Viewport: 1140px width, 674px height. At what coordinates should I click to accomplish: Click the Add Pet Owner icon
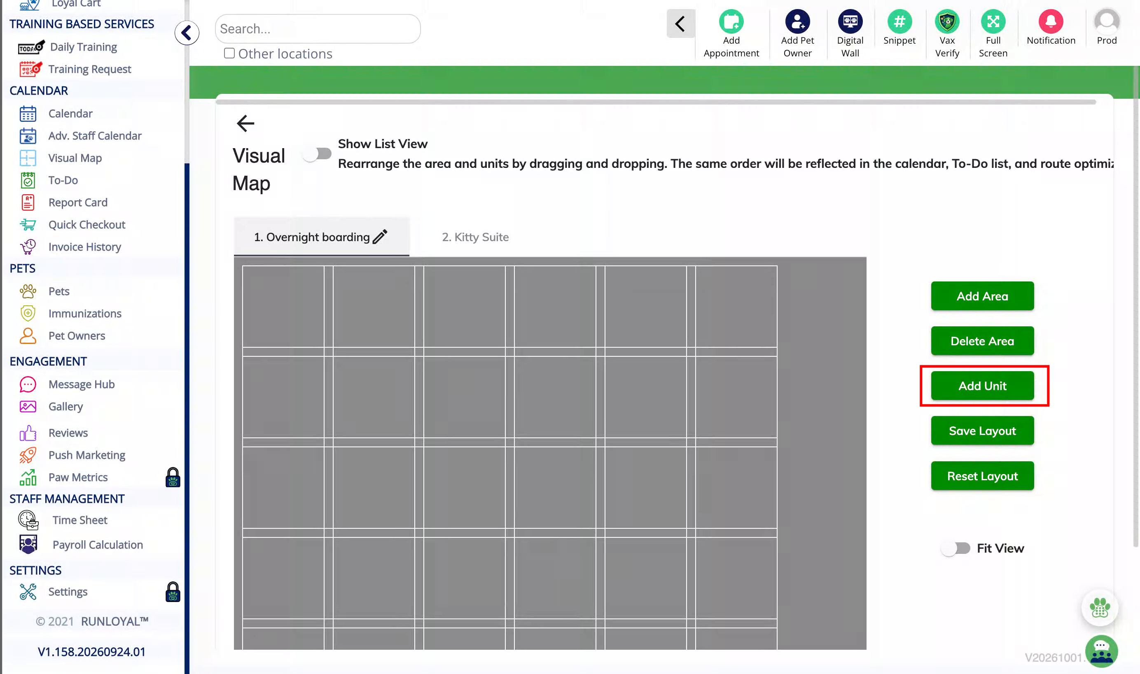pyautogui.click(x=797, y=21)
